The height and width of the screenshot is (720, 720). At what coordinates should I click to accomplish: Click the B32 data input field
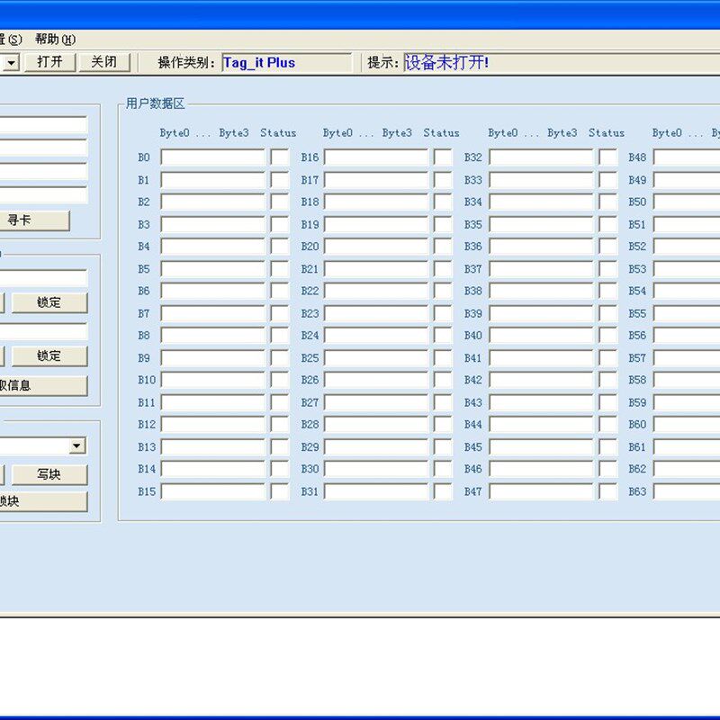point(541,157)
